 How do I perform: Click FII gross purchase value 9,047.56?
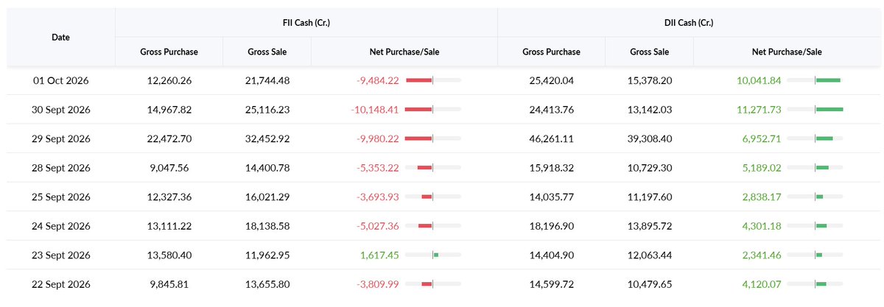coord(169,168)
